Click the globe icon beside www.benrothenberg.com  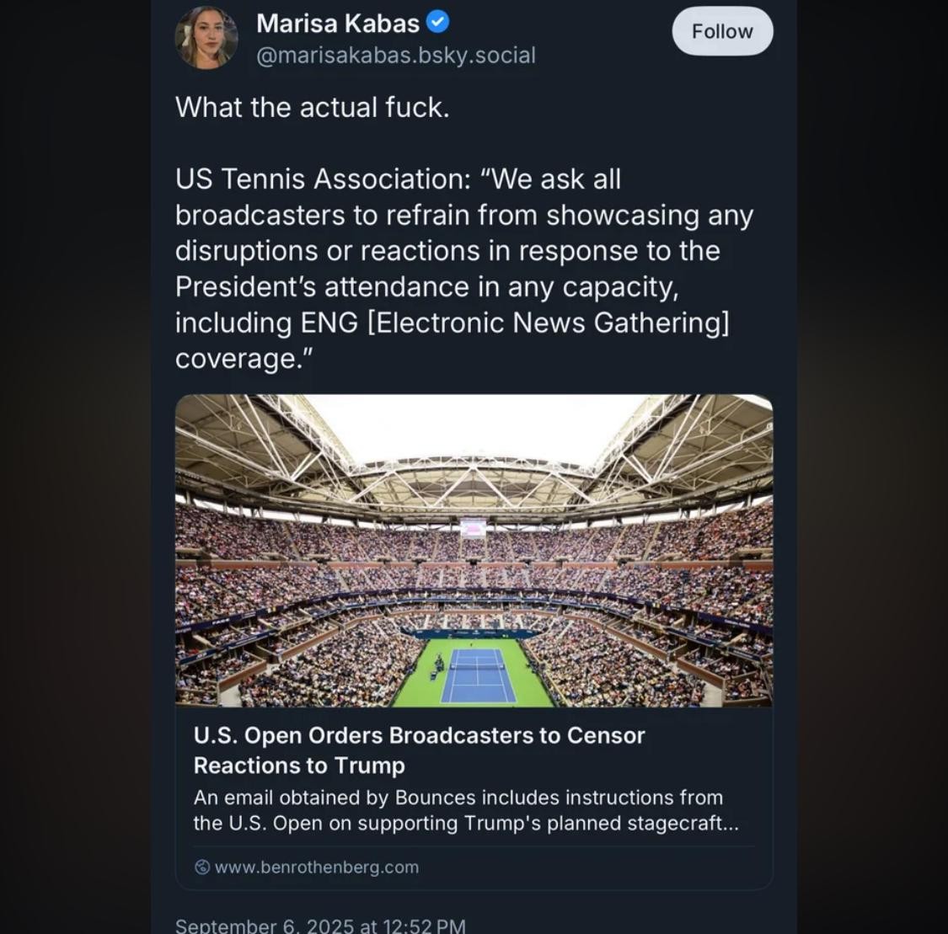(202, 867)
